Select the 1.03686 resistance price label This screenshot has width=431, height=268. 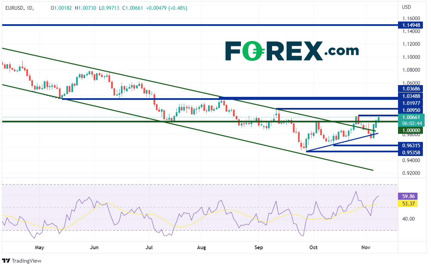pos(411,89)
